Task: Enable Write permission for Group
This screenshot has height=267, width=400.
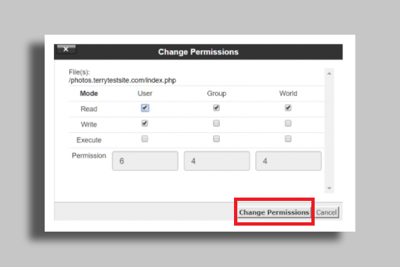Action: [216, 123]
